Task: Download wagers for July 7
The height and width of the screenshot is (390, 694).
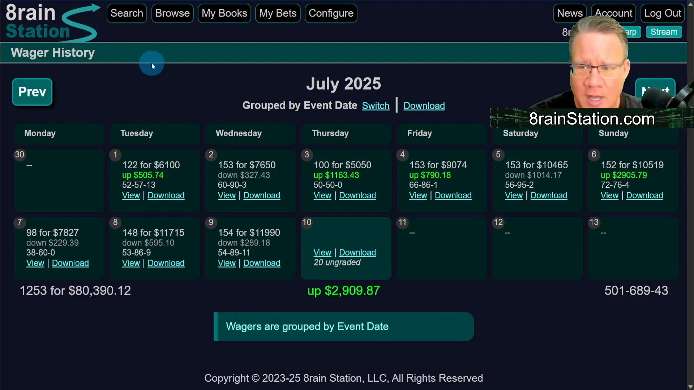Action: coord(70,263)
